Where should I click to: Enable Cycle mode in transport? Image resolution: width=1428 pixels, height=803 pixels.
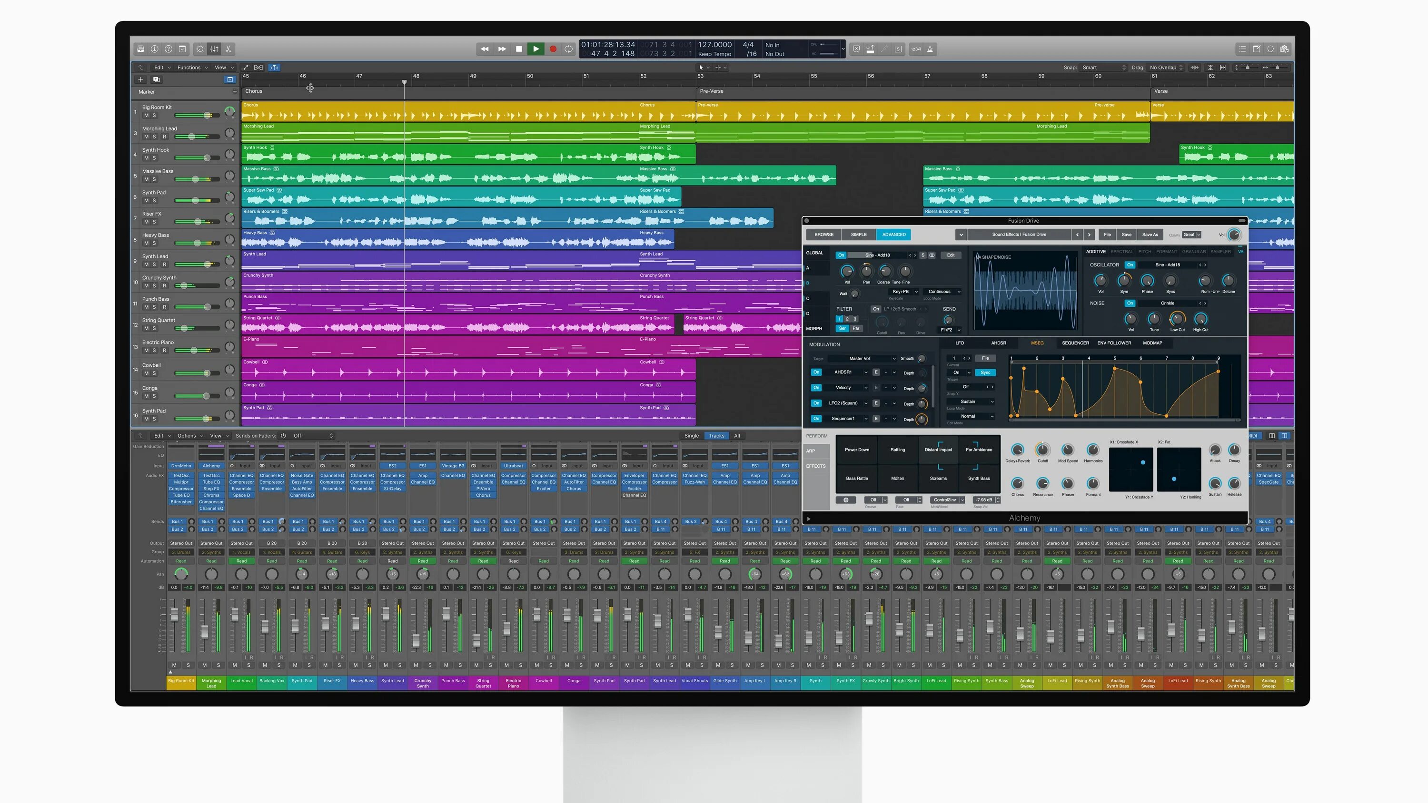568,49
